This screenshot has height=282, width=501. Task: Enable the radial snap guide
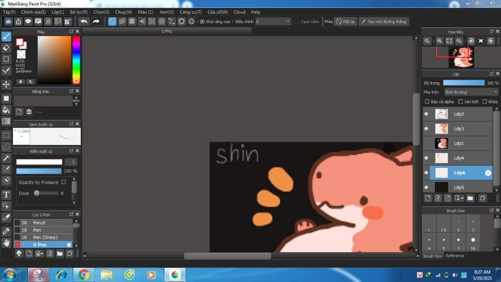[152, 22]
